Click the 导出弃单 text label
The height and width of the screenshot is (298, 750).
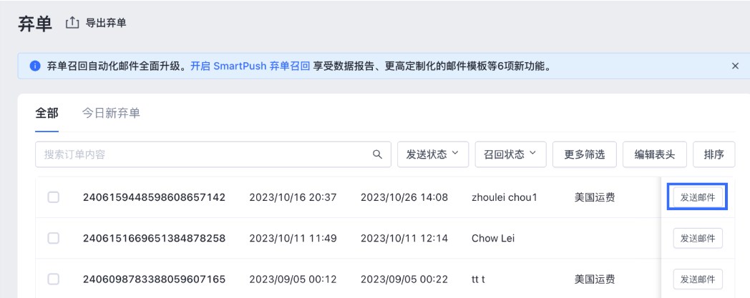107,24
